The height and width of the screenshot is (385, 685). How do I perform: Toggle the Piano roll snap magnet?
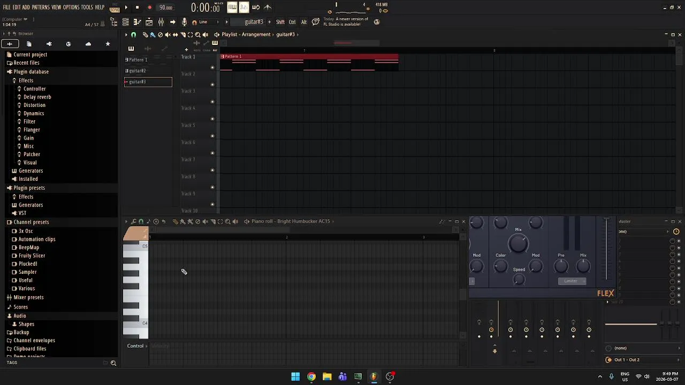[141, 221]
